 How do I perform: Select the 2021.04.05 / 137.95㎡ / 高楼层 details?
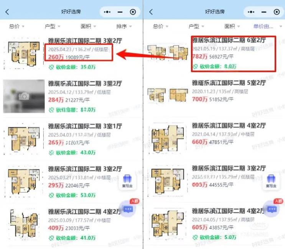click(x=223, y=220)
